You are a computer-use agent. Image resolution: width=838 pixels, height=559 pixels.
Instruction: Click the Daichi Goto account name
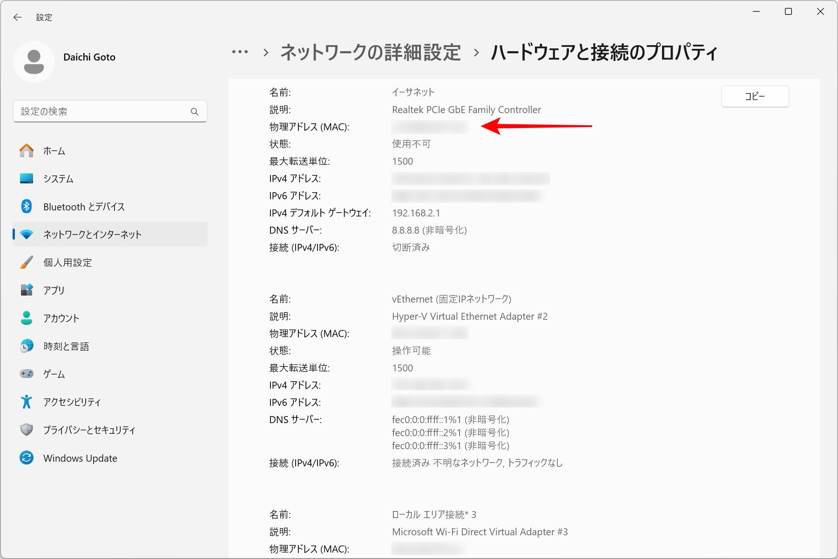pos(89,57)
